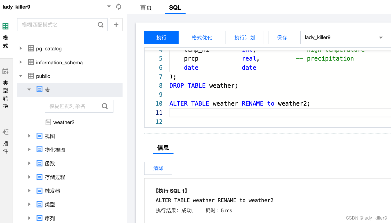Expand the 物化视图 node
The width and height of the screenshot is (391, 223).
click(29, 150)
